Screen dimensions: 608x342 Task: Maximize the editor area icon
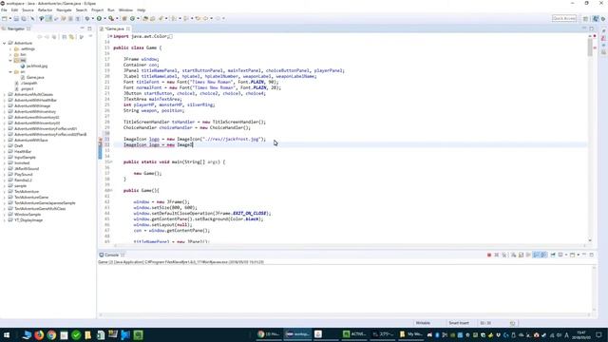[x=591, y=28]
